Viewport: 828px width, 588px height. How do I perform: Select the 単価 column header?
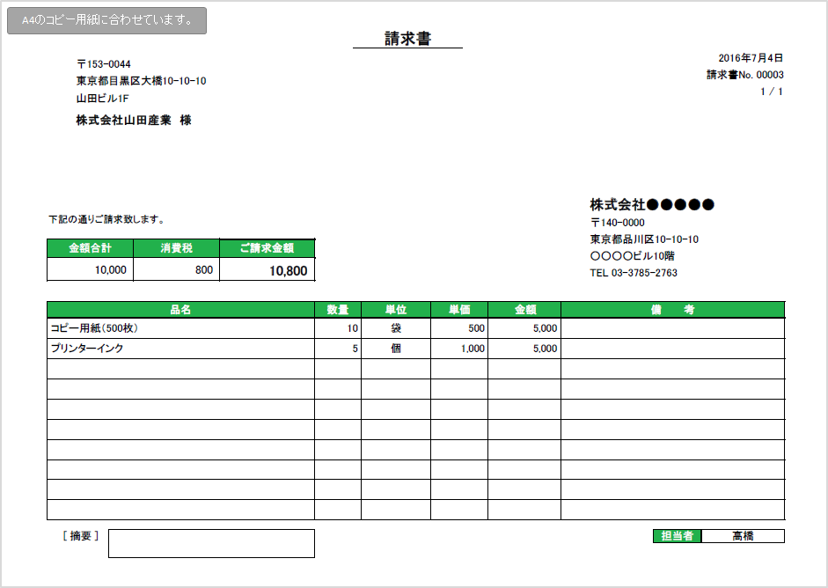459,310
